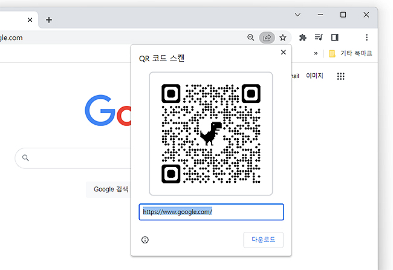The height and width of the screenshot is (270, 393).
Task: Close the current browser tab
Action: coord(30,20)
